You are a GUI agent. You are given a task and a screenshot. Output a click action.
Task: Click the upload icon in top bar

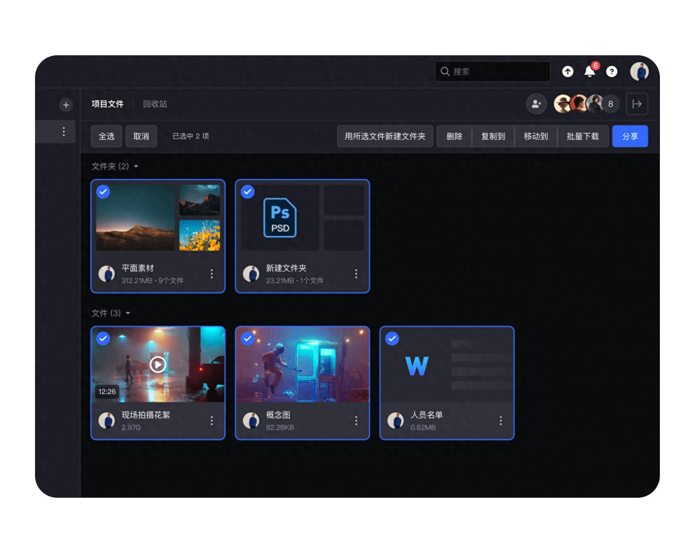[x=567, y=72]
